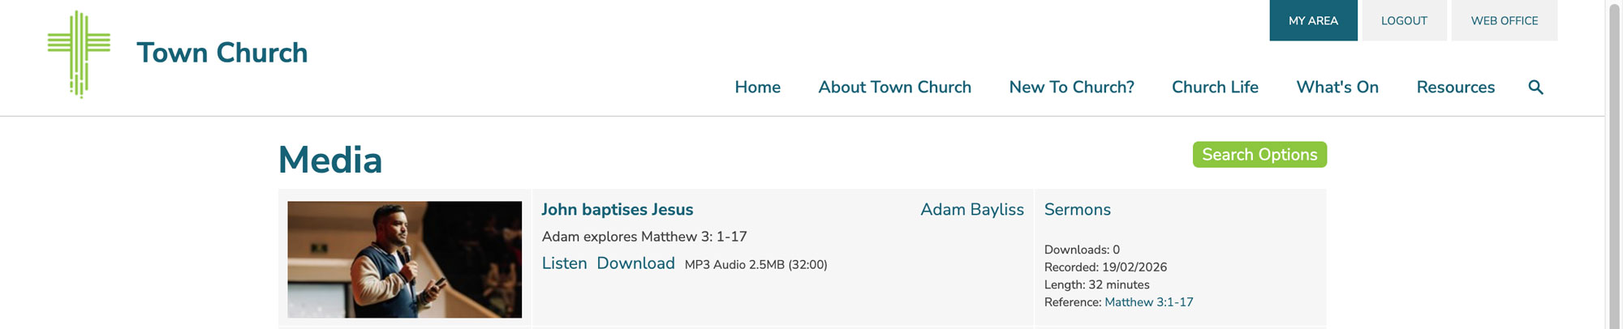The height and width of the screenshot is (329, 1623).
Task: Click the green Search Options button
Action: point(1259,155)
